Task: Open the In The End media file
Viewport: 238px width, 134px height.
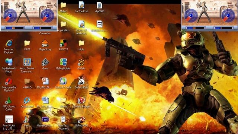Action: (81, 5)
